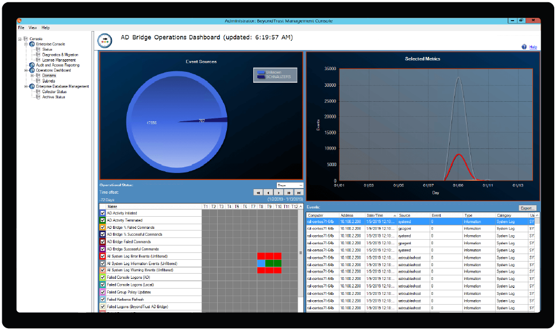The image size is (556, 330).
Task: Uncheck the AD Activity Initiated metric
Action: click(x=103, y=213)
